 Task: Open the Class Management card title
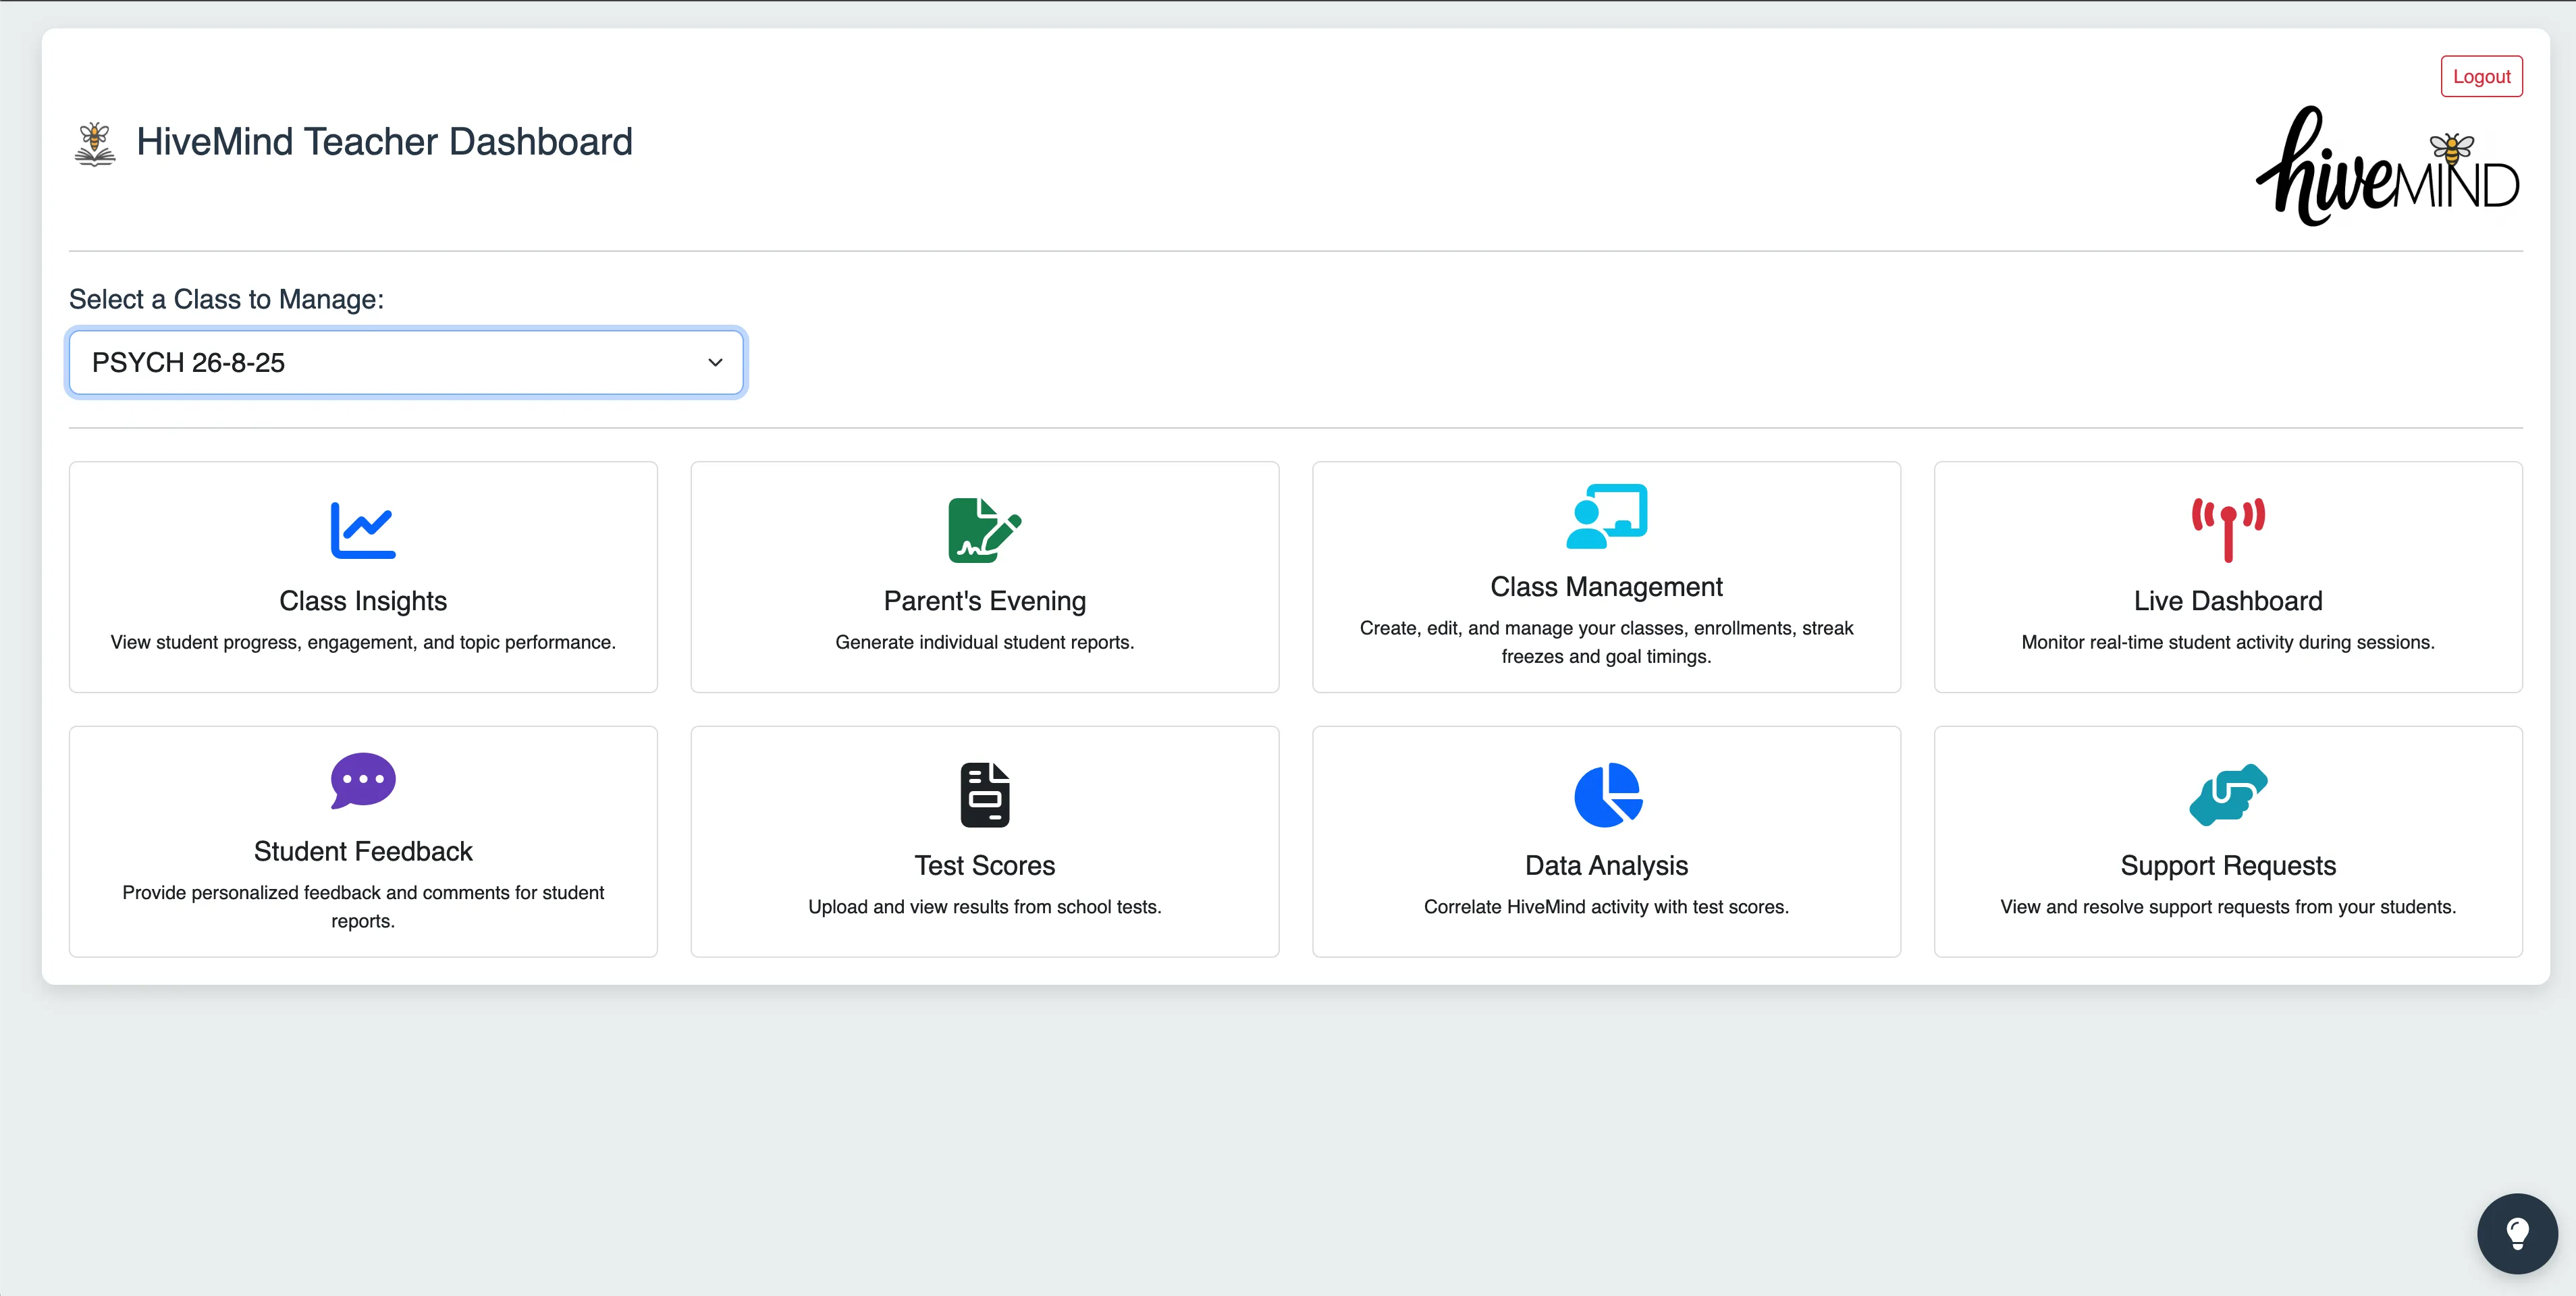[1606, 586]
